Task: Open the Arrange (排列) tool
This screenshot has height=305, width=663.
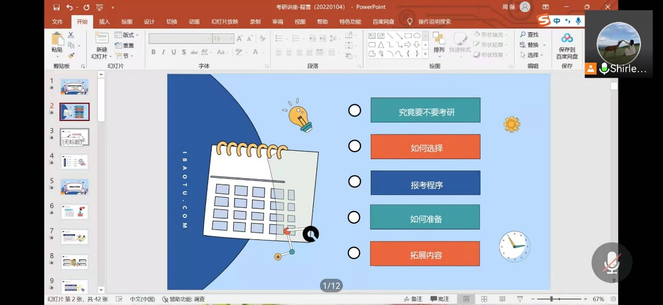Action: (x=439, y=42)
